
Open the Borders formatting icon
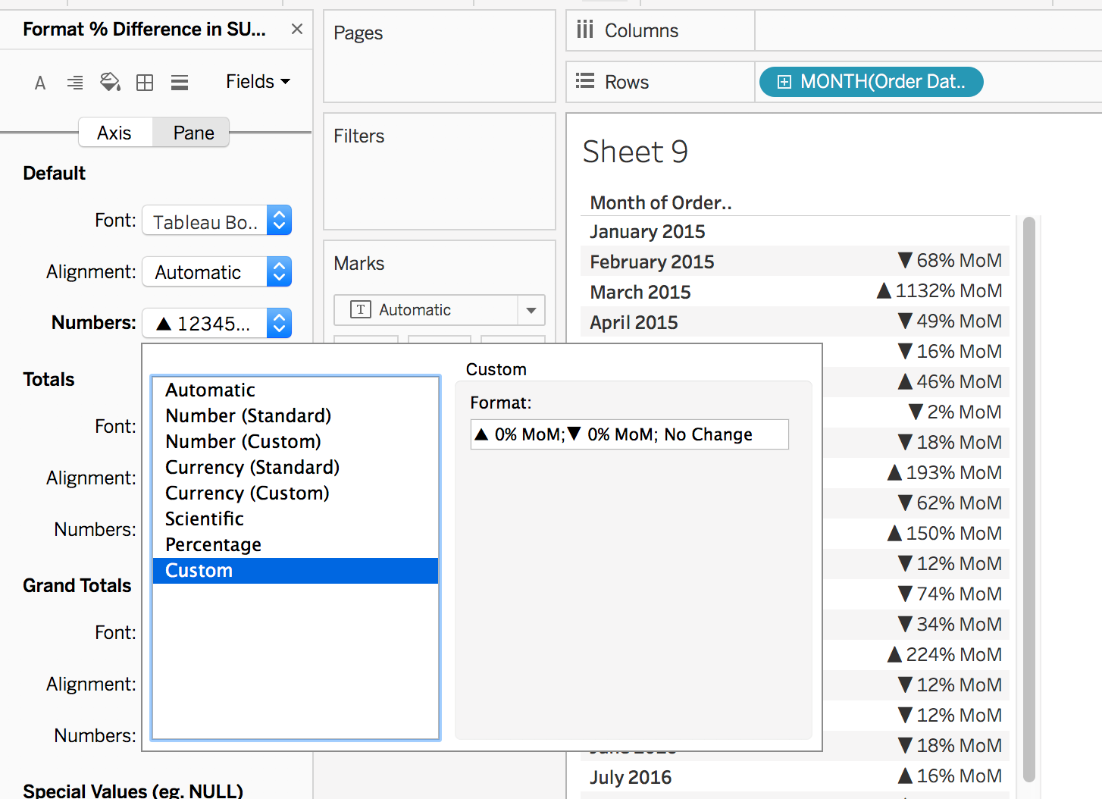click(145, 83)
